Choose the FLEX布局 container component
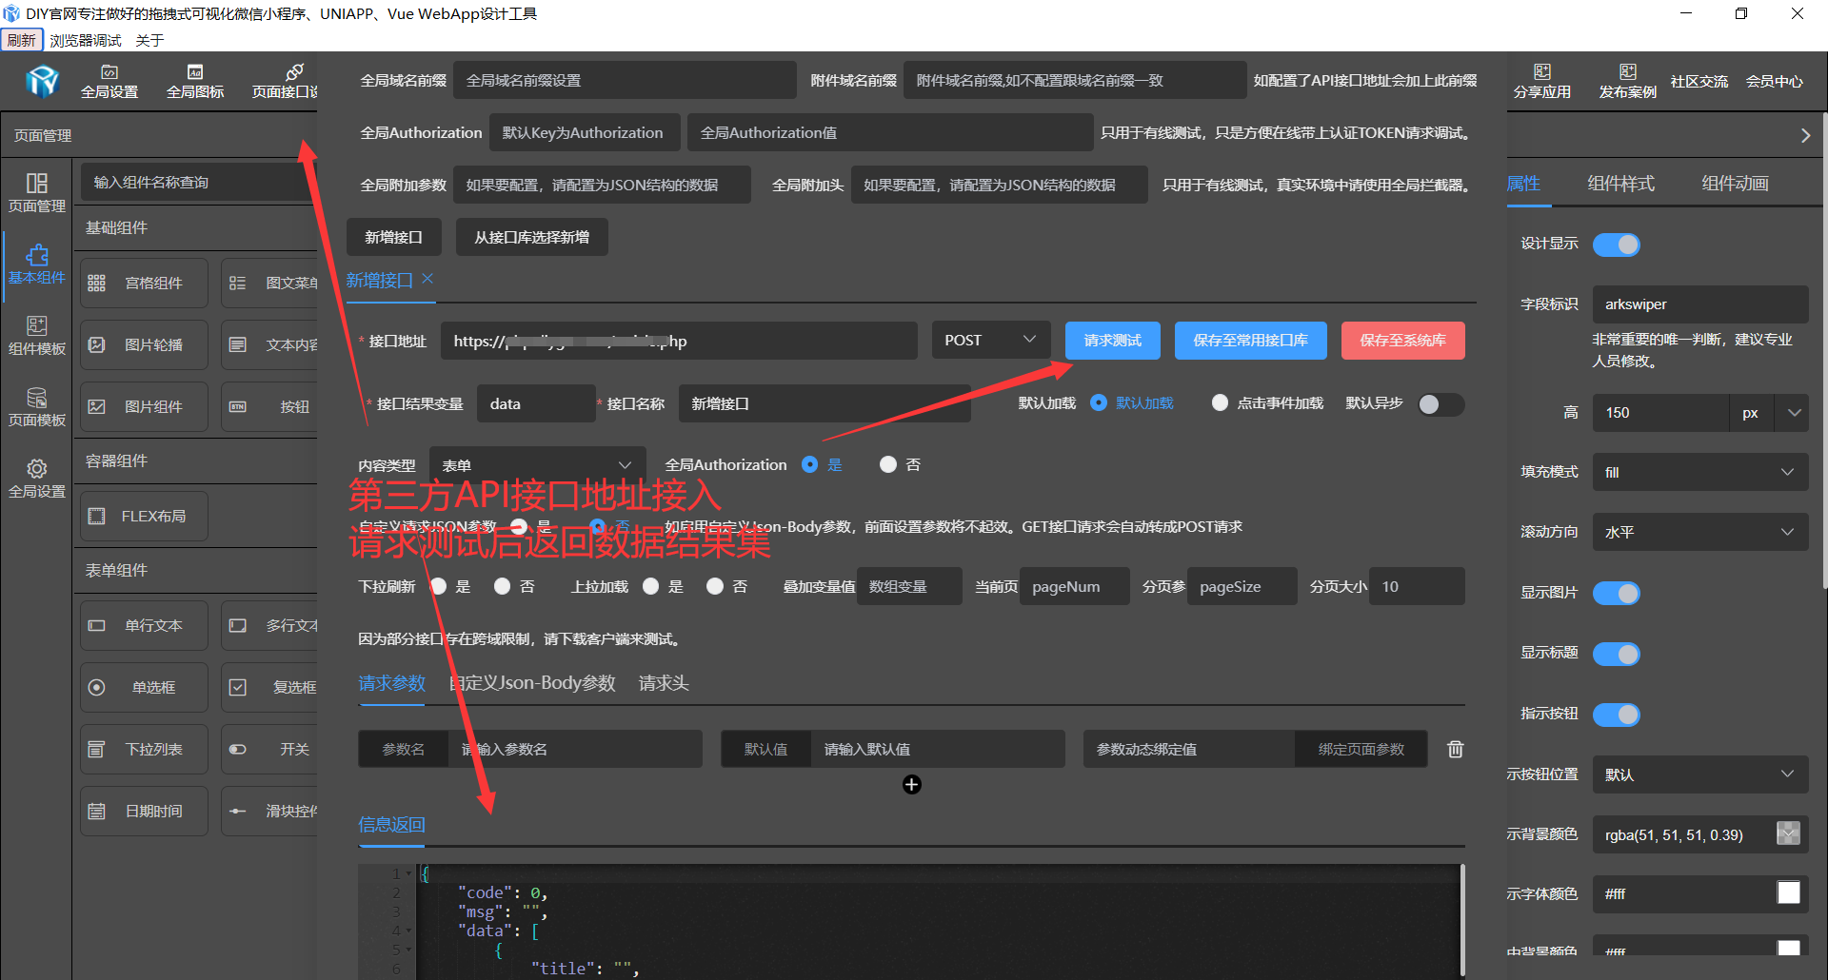Screen dimensions: 1828x980 point(144,516)
